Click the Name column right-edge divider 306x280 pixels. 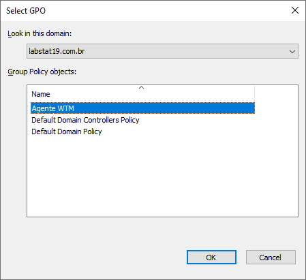click(x=255, y=94)
